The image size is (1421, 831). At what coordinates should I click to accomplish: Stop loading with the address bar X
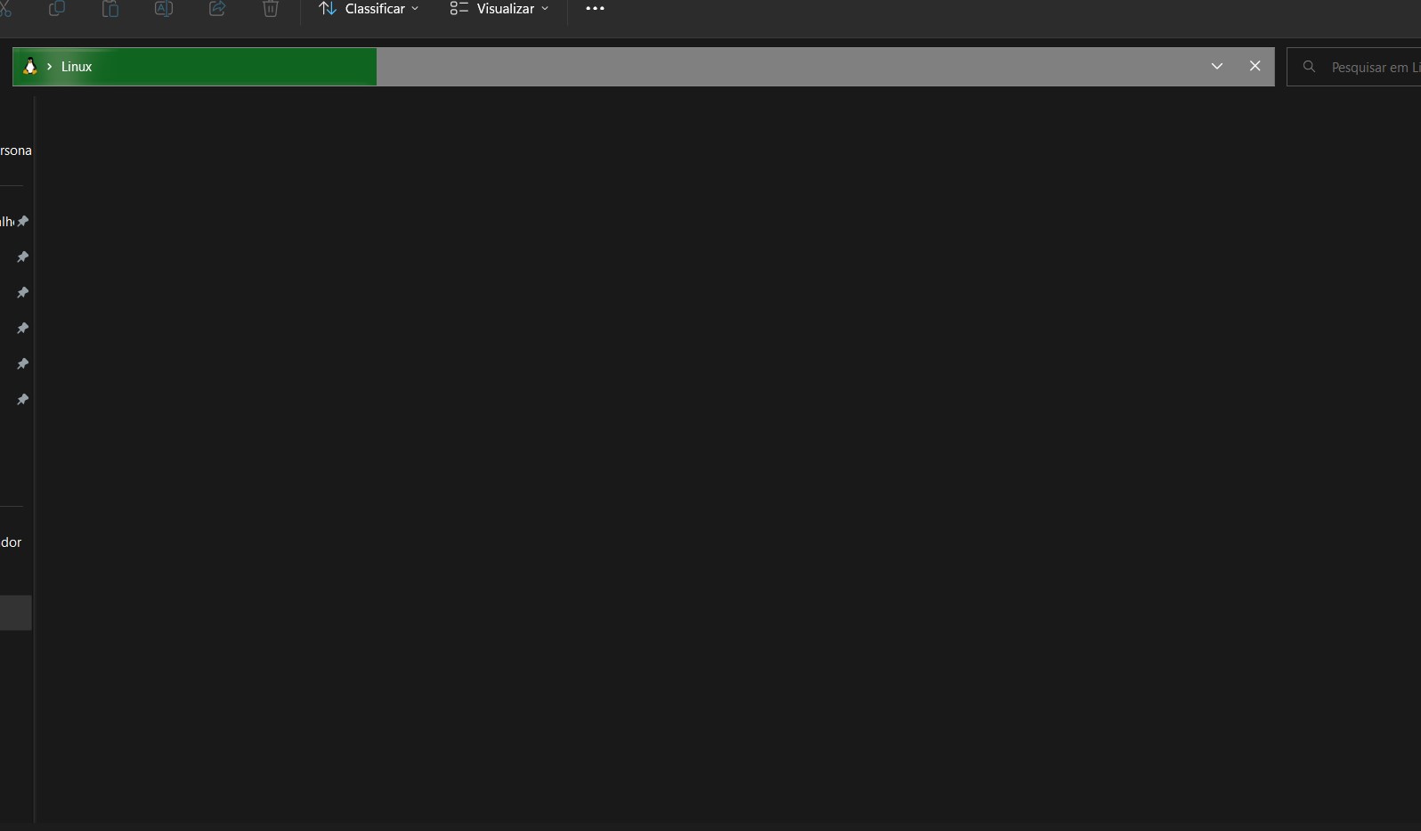[x=1255, y=66]
